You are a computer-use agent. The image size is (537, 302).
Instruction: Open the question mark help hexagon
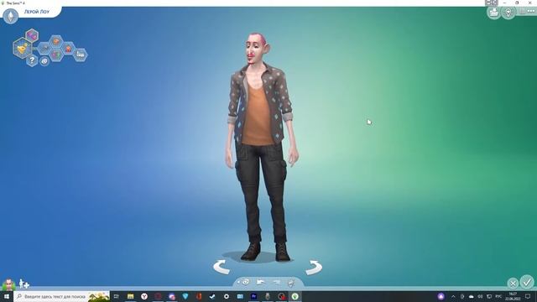pyautogui.click(x=32, y=60)
